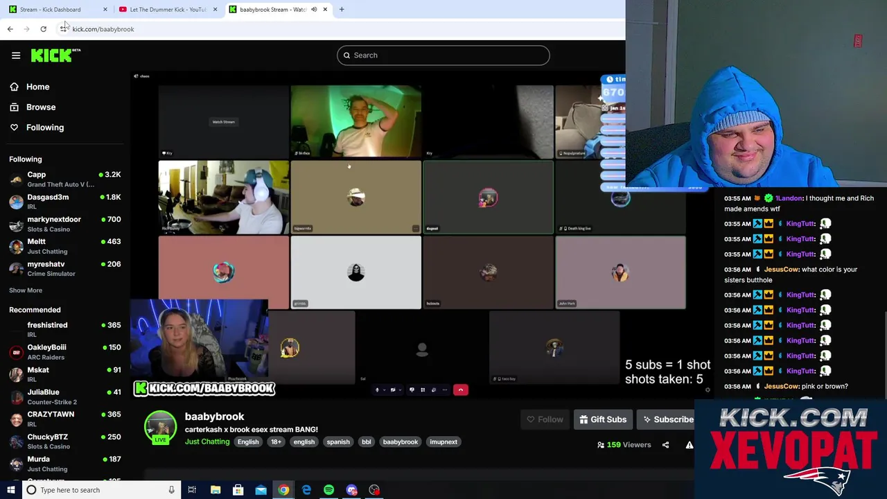Open Microsoft Store from taskbar
Viewport: 887px width, 499px height.
point(238,490)
